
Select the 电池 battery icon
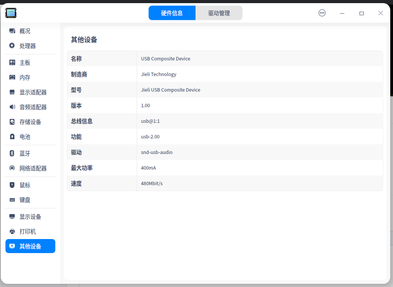coord(12,136)
